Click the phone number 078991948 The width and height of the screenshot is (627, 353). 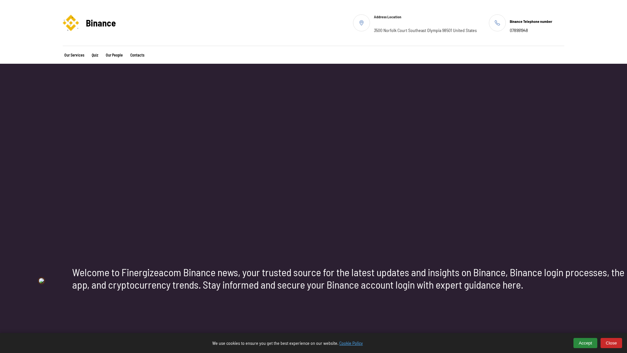[x=519, y=30]
